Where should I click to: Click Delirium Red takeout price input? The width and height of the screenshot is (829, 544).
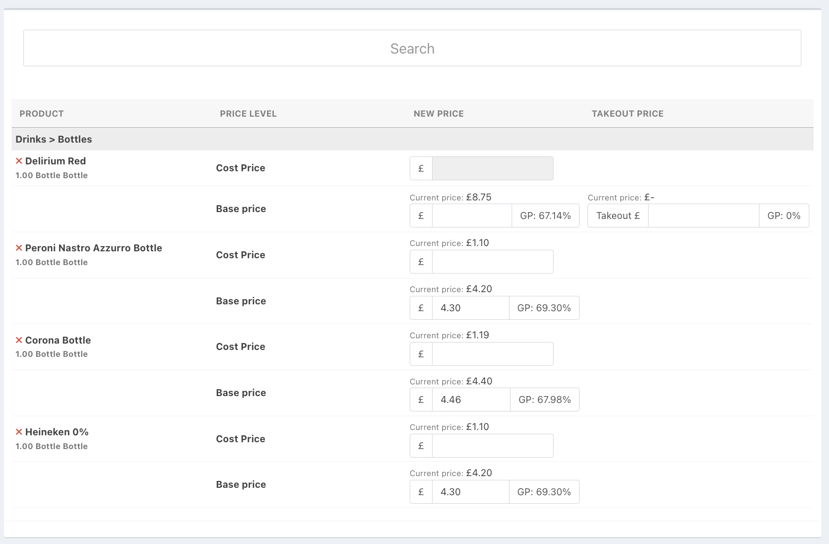(703, 216)
